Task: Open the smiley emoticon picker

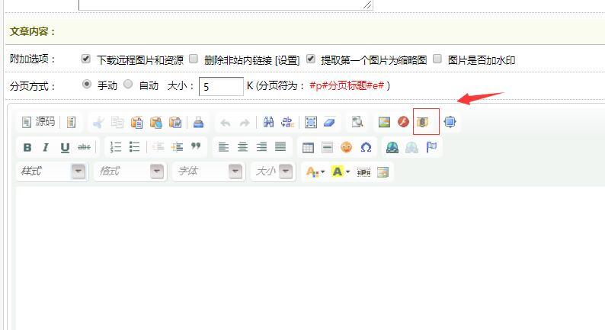Action: tap(347, 147)
